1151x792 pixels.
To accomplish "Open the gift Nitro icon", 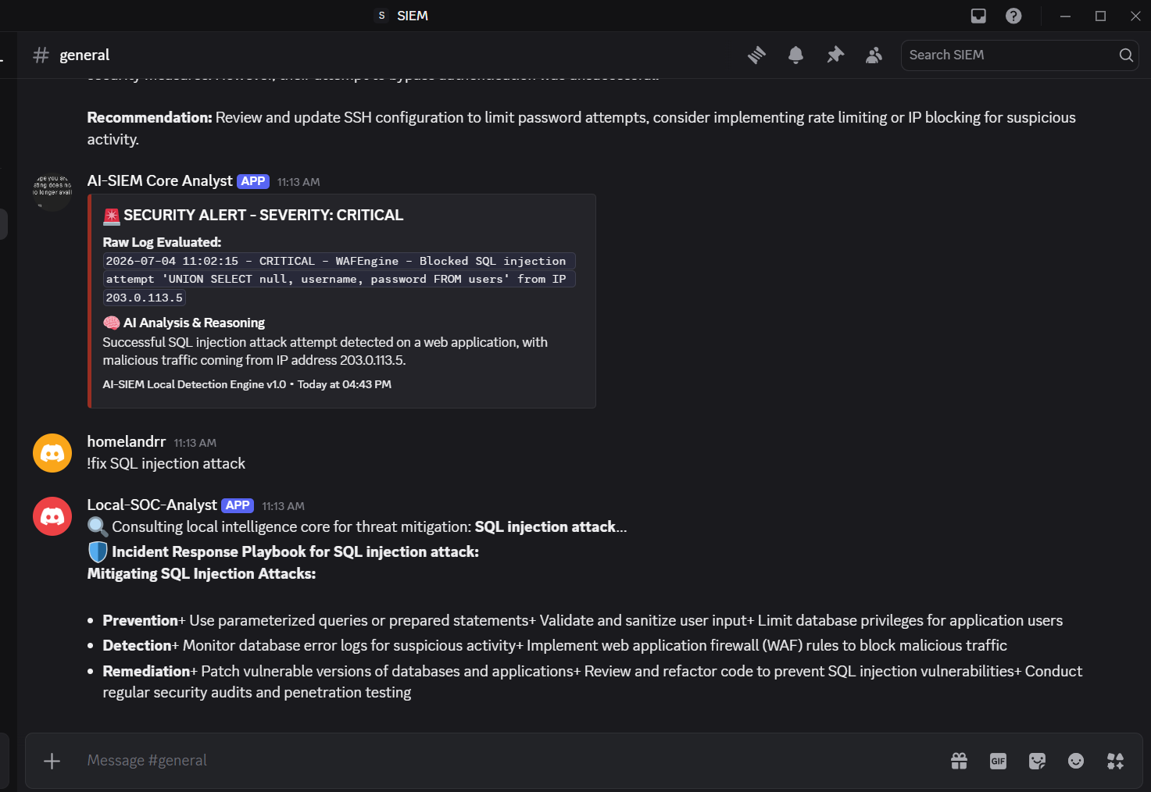I will 959,761.
